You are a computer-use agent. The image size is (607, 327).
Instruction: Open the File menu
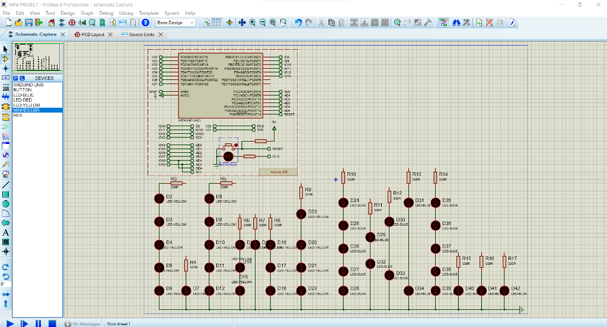(6, 13)
